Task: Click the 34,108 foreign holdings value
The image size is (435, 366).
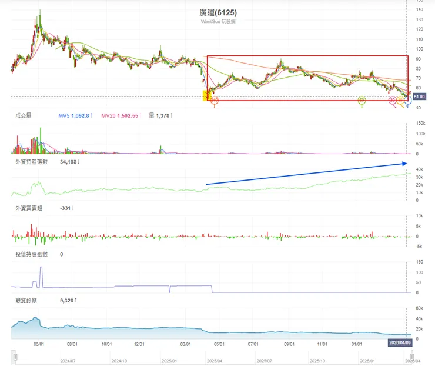Action: [x=69, y=162]
